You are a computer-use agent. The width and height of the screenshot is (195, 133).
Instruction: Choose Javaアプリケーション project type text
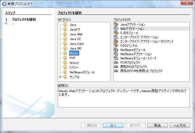tap(133, 25)
